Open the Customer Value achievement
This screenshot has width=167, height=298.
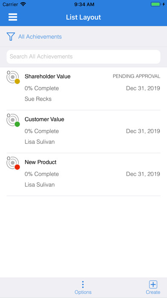coord(83,132)
